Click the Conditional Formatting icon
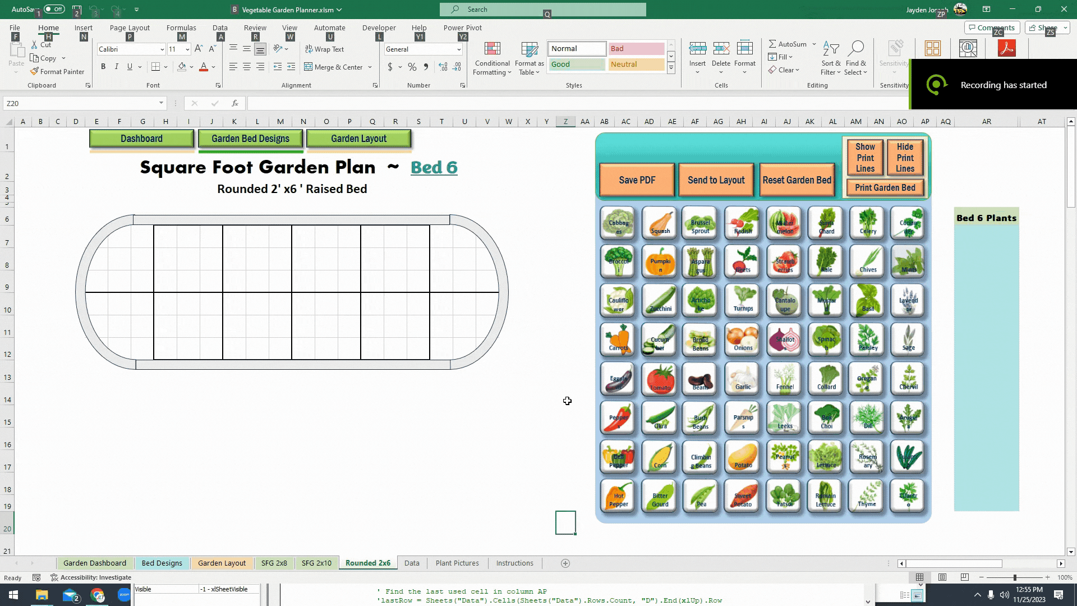The width and height of the screenshot is (1077, 606). coord(492,50)
